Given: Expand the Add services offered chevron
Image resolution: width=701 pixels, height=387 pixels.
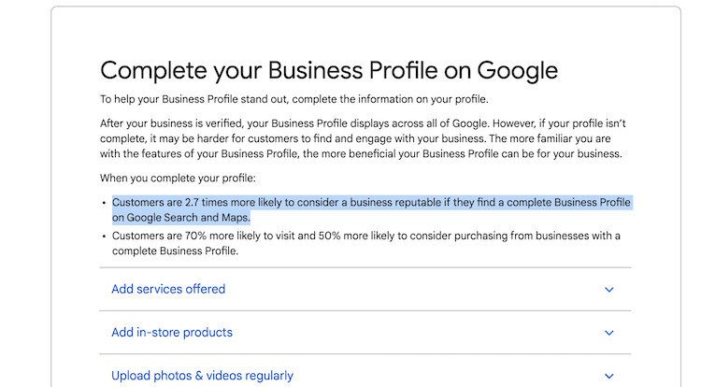Looking at the screenshot, I should [x=608, y=290].
